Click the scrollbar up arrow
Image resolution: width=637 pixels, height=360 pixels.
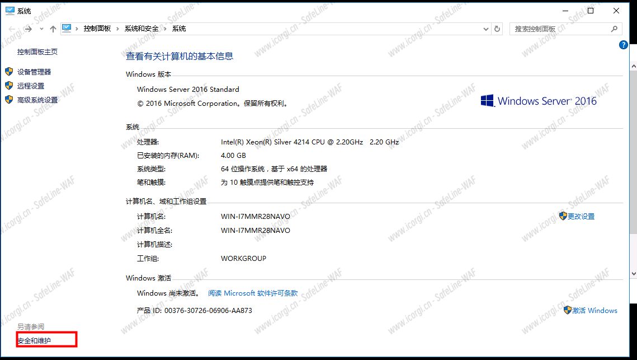click(x=633, y=66)
